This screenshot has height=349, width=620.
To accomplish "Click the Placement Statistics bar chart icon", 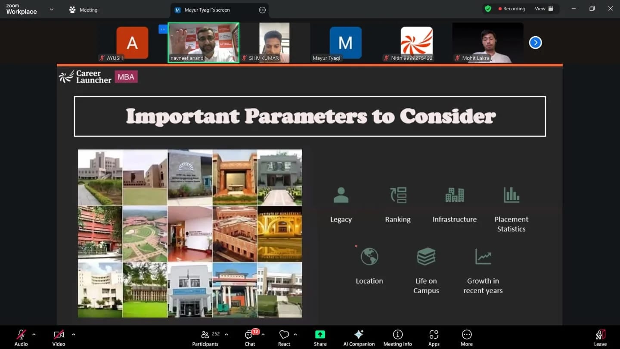I will coord(512,195).
